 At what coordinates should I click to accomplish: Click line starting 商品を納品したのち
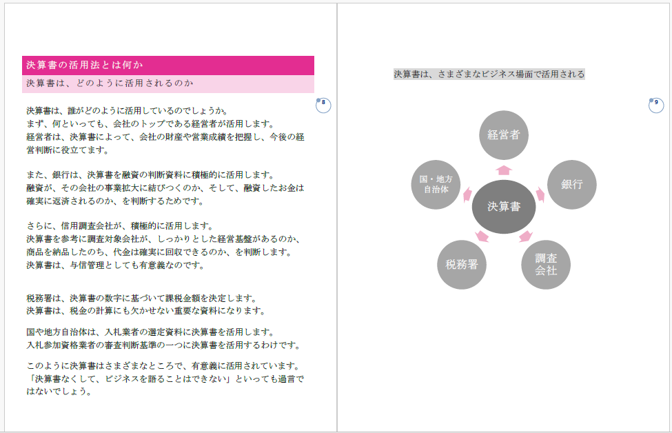159,252
